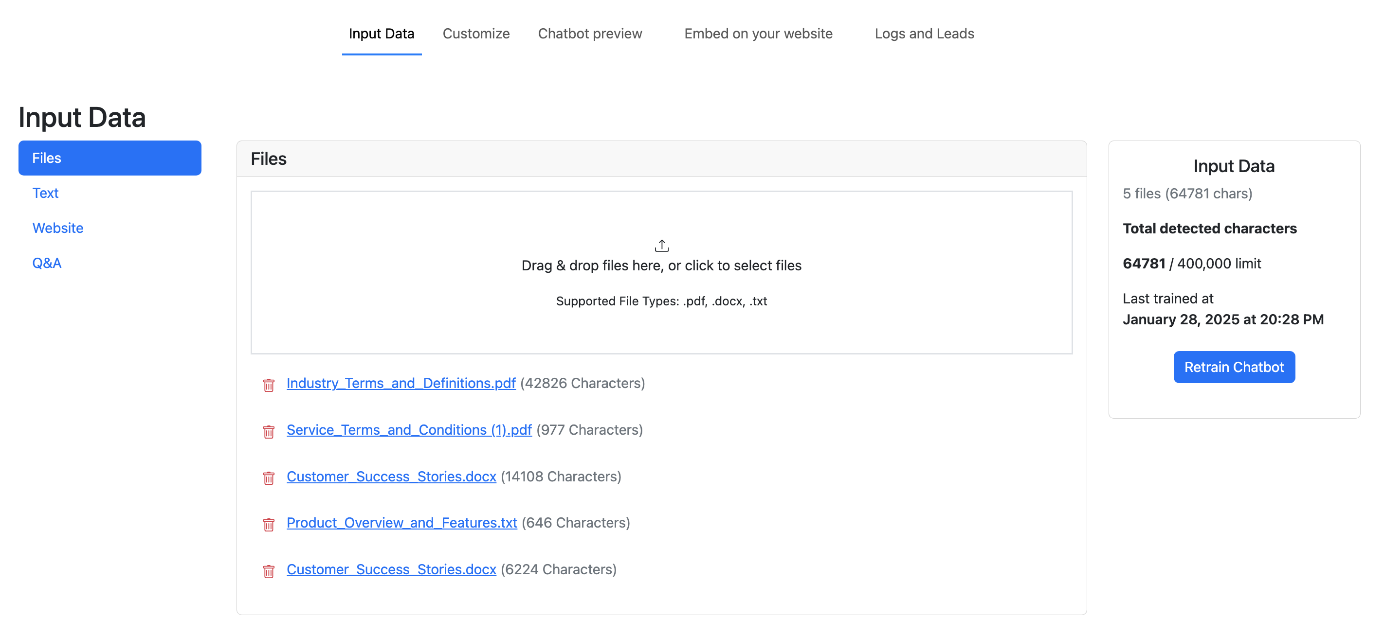Click trash icon for 14108-character Customer_Success_Stories.docx
Image resolution: width=1384 pixels, height=636 pixels.
pyautogui.click(x=269, y=477)
